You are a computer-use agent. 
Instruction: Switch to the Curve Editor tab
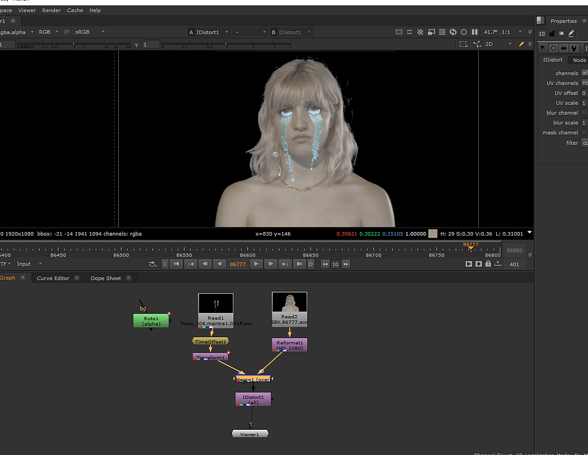tap(53, 278)
